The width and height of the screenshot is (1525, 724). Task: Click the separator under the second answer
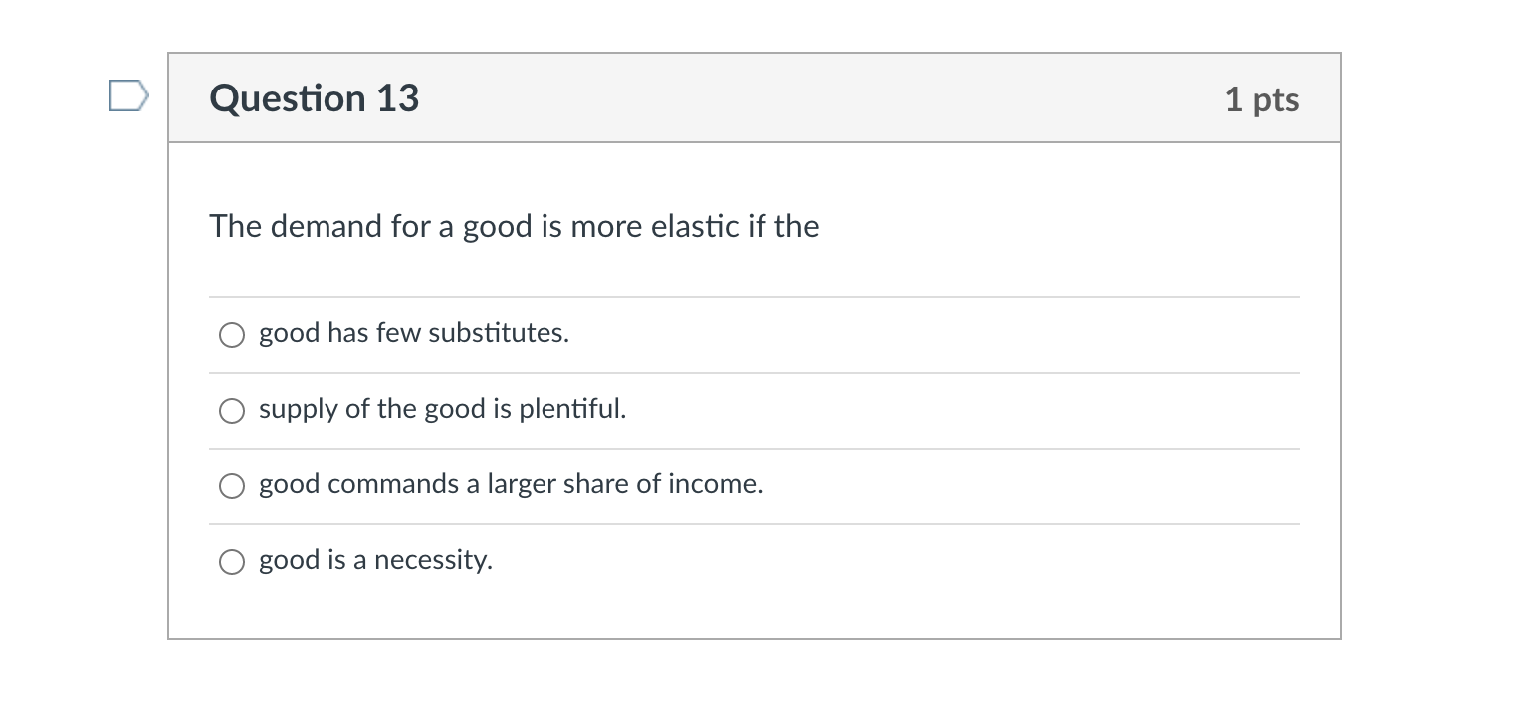coord(755,448)
